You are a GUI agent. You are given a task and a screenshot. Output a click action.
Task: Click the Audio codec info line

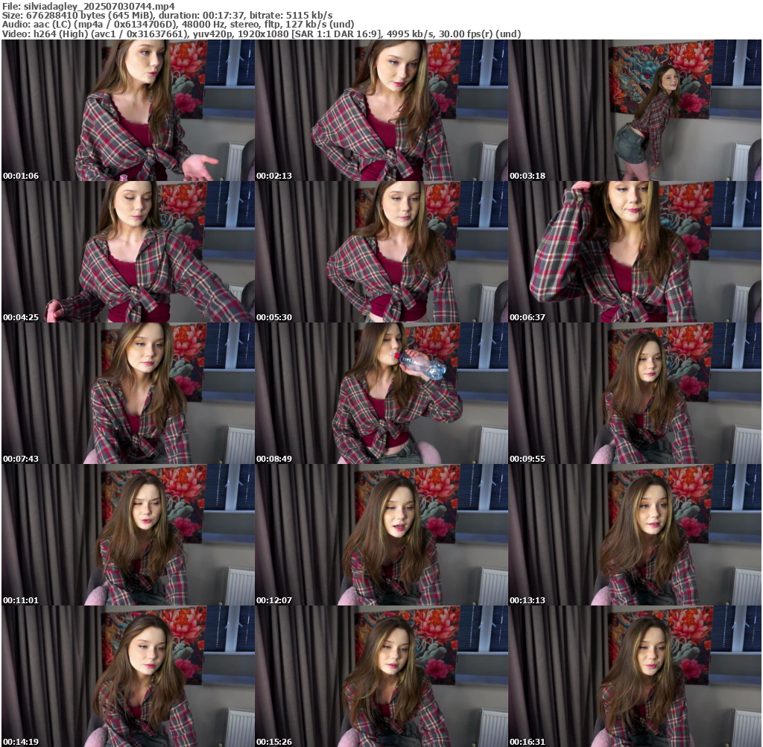[x=178, y=25]
